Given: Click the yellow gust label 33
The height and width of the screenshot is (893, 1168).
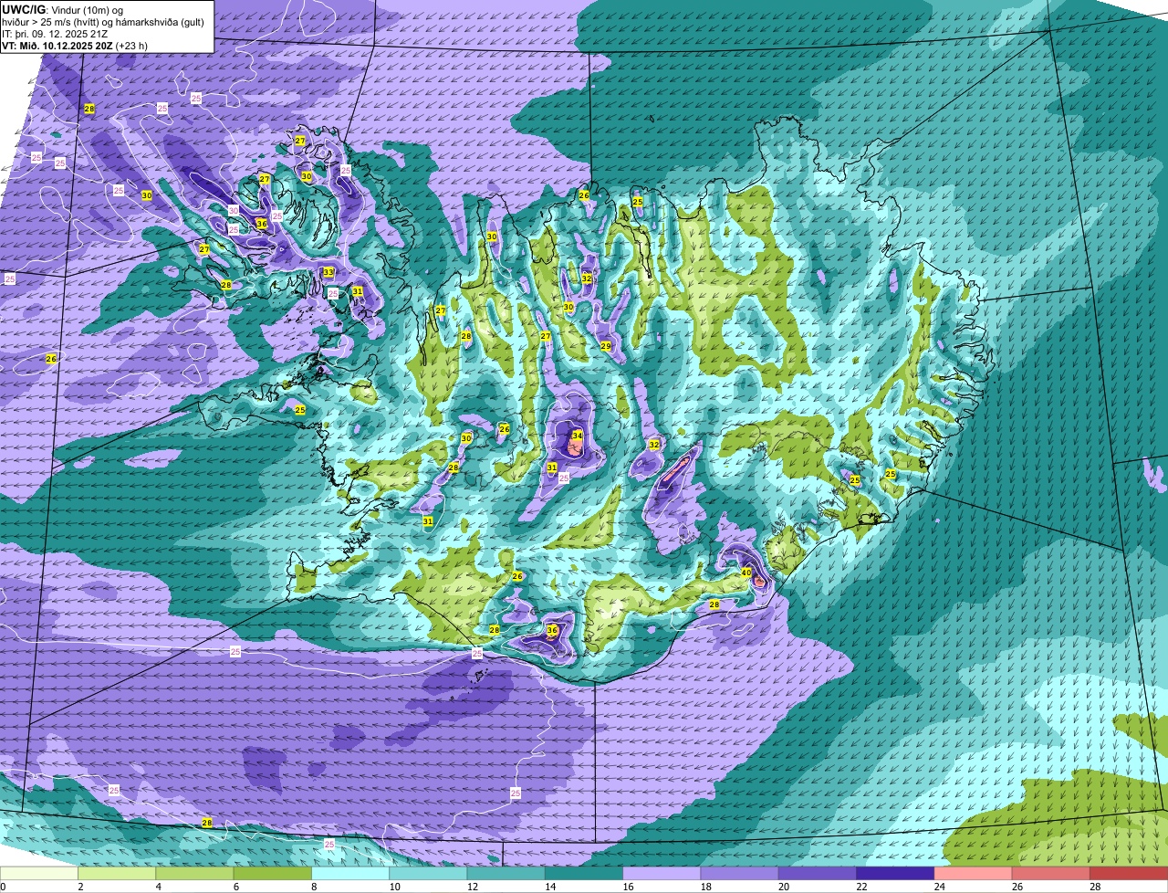Looking at the screenshot, I should 328,272.
